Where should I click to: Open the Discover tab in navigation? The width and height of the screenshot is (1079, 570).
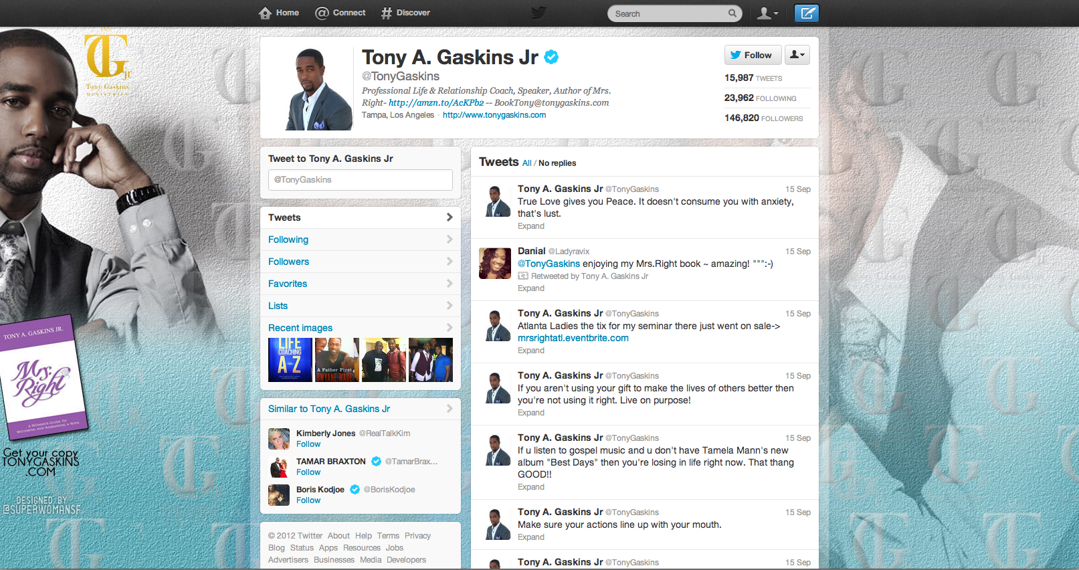click(405, 13)
